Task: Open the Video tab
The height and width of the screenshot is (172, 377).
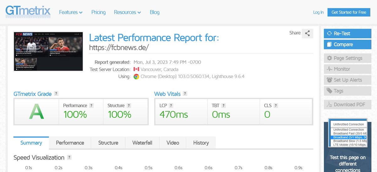Action: pyautogui.click(x=173, y=143)
